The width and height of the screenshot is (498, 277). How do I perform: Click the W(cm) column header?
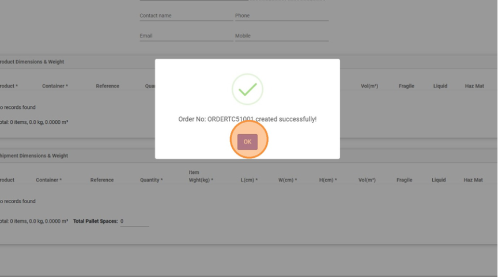(x=288, y=180)
